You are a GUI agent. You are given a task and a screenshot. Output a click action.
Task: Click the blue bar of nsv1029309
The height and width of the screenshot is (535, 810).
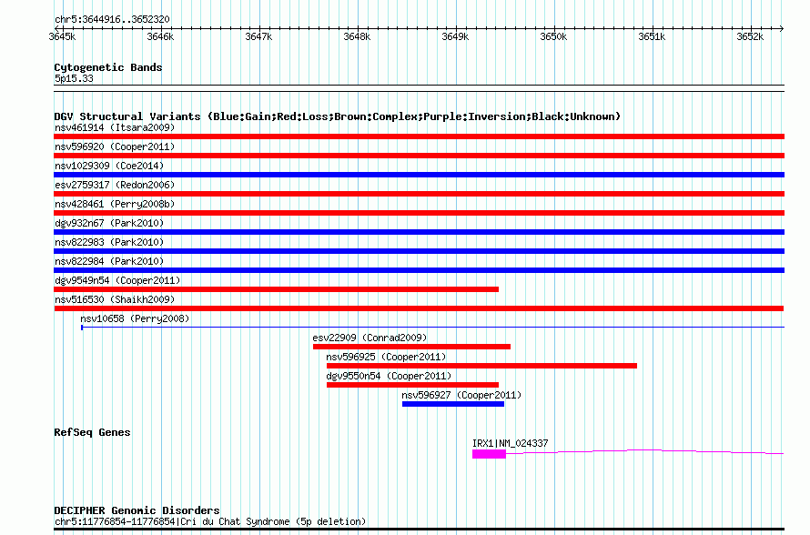point(419,175)
